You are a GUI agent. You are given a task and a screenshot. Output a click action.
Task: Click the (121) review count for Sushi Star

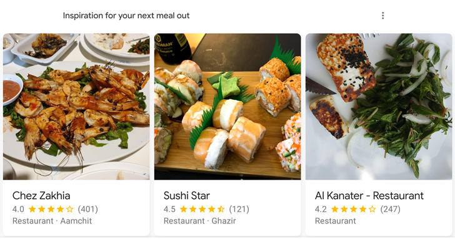tap(239, 209)
